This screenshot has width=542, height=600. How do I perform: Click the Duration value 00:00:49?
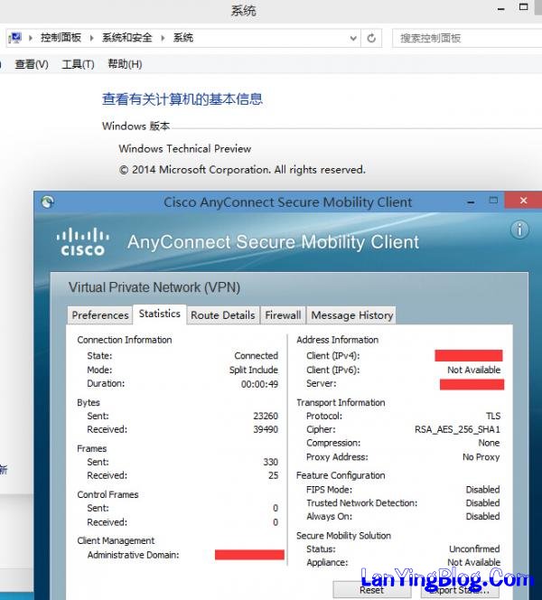[259, 384]
